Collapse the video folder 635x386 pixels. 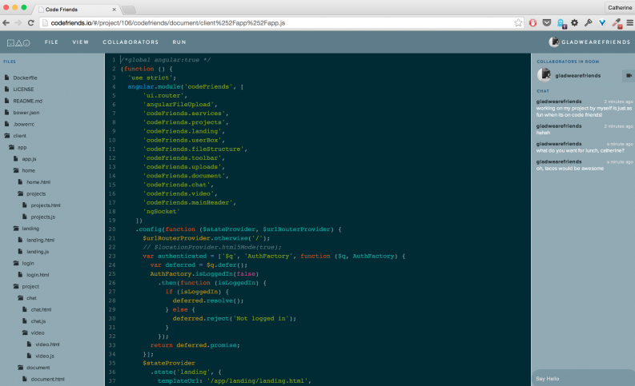pyautogui.click(x=38, y=333)
